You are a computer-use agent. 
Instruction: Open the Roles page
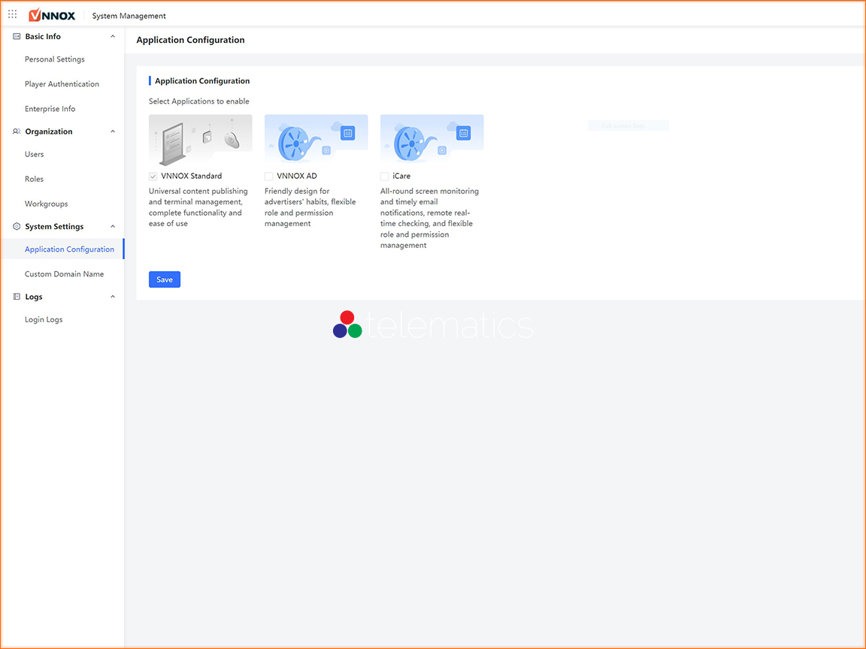pos(34,179)
